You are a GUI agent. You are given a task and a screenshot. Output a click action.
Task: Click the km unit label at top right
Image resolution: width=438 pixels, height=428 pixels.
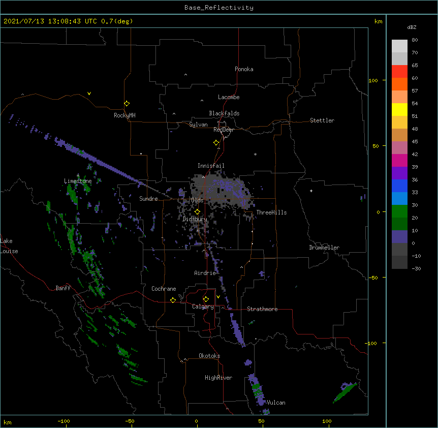(378, 21)
